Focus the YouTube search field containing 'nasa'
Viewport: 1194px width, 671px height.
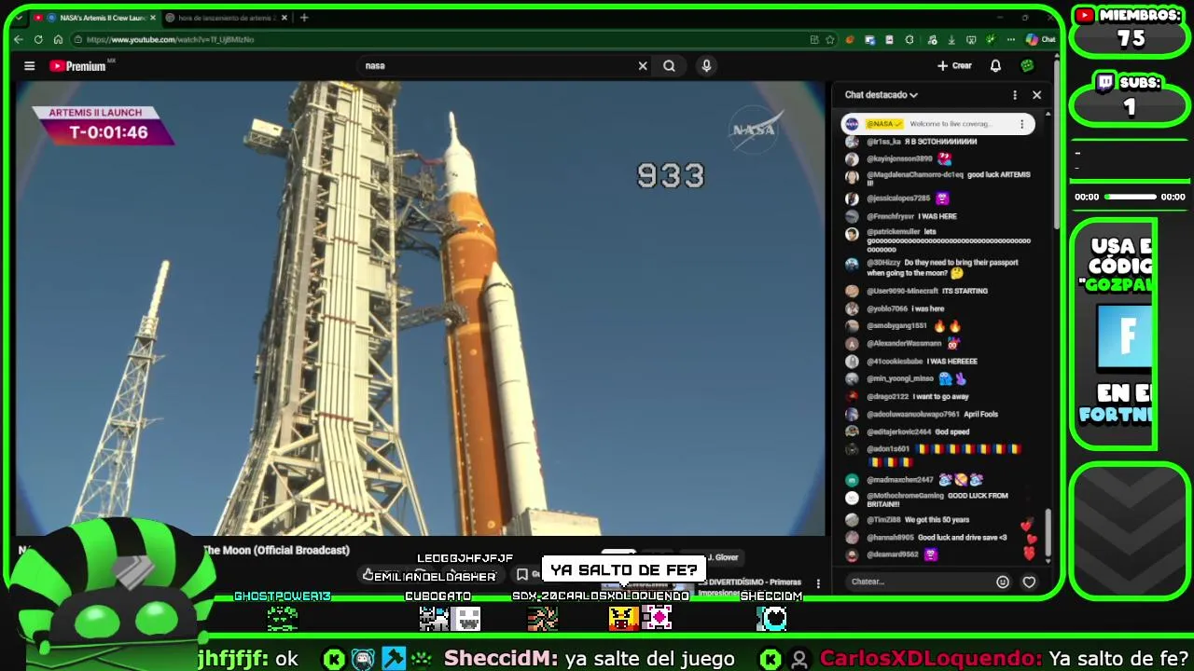click(x=498, y=65)
